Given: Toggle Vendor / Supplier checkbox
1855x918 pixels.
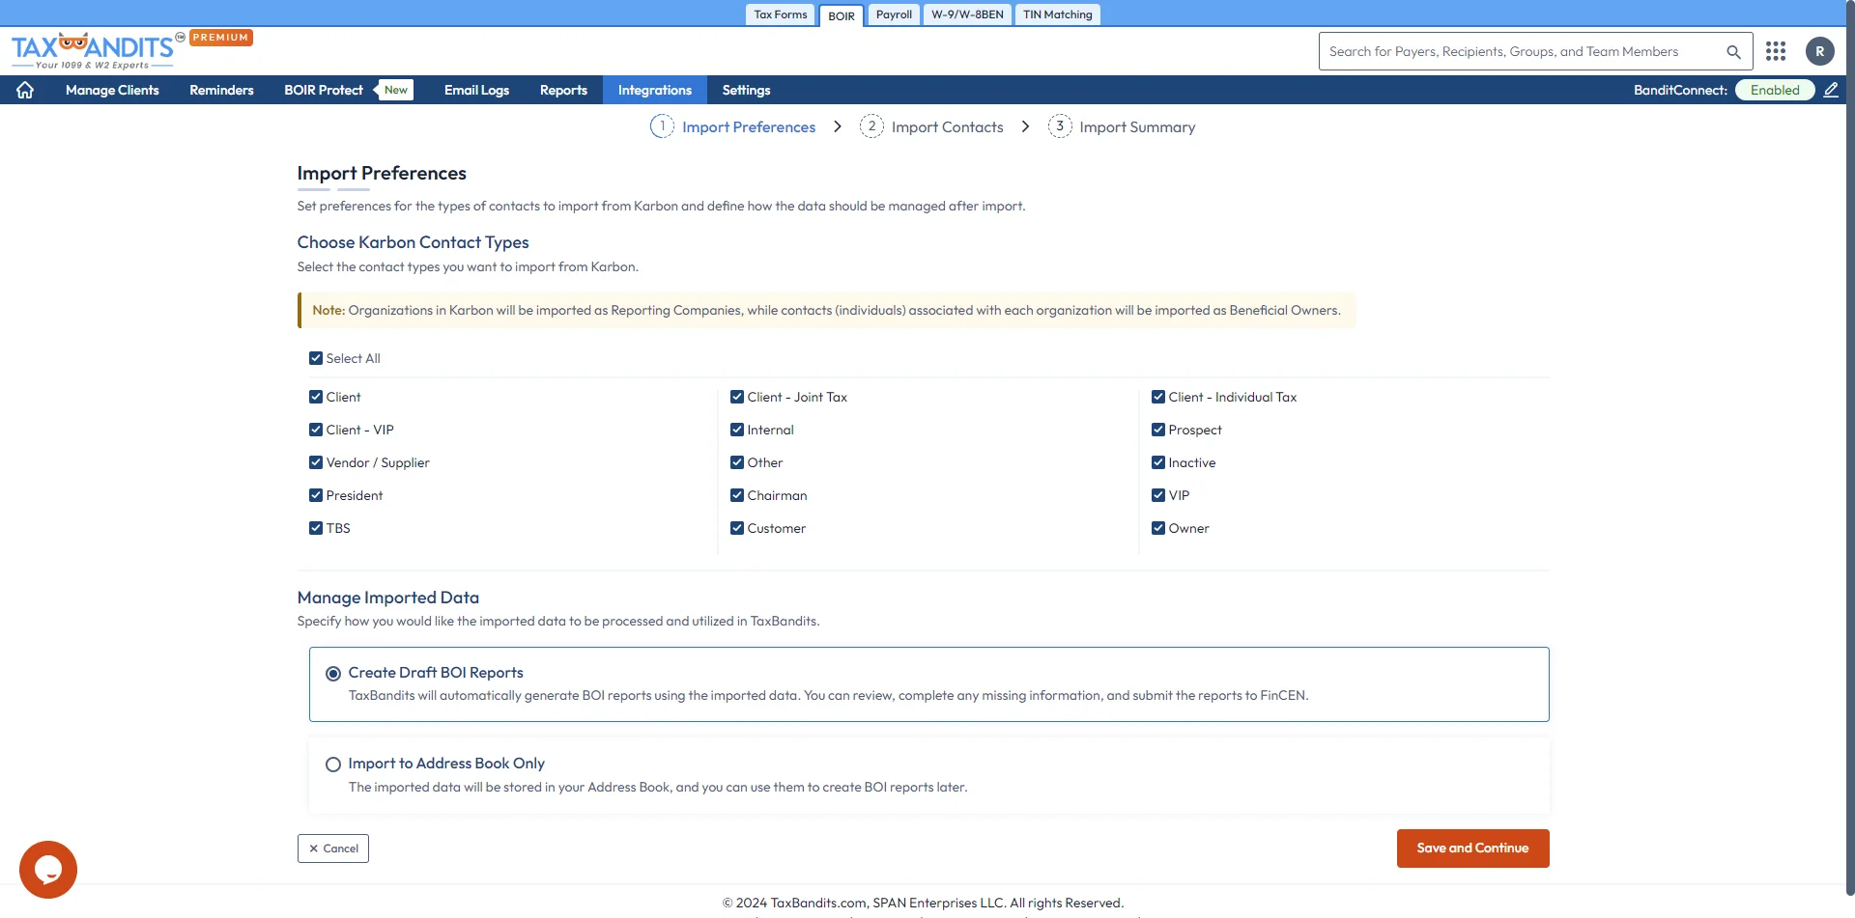Looking at the screenshot, I should point(316,462).
